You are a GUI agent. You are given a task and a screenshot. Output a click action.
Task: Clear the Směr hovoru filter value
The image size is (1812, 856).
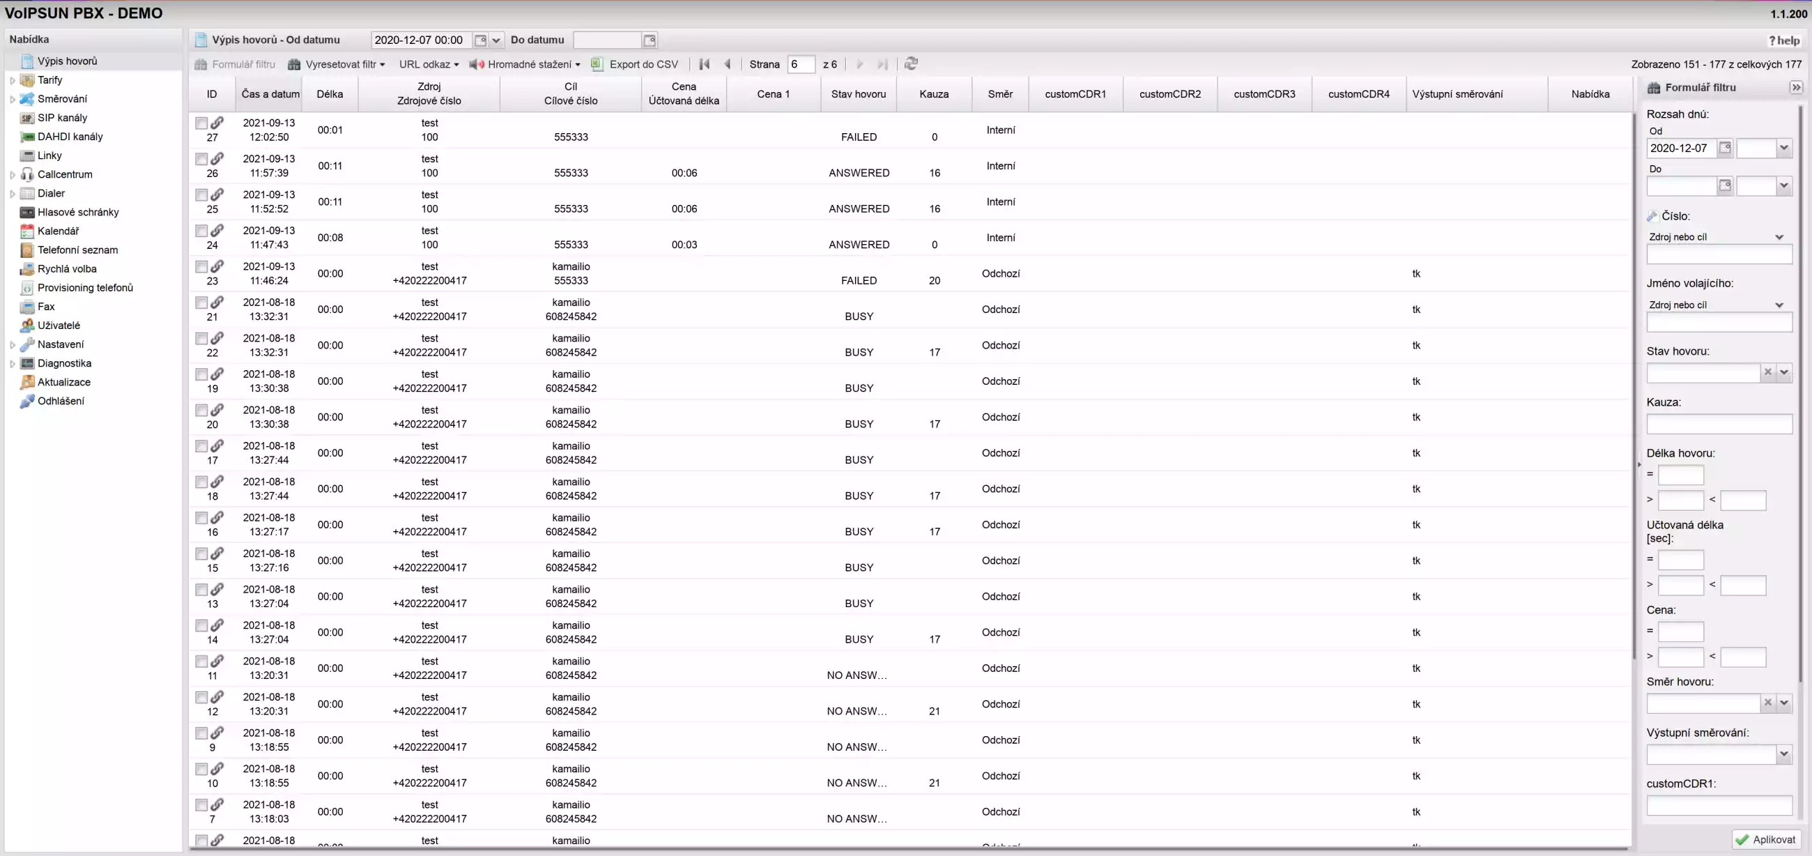pyautogui.click(x=1767, y=702)
